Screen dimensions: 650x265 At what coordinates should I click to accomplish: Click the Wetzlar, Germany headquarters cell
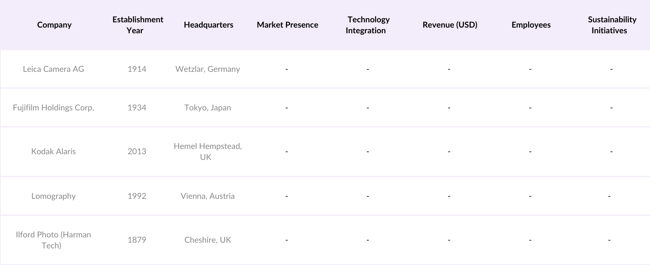click(x=208, y=69)
